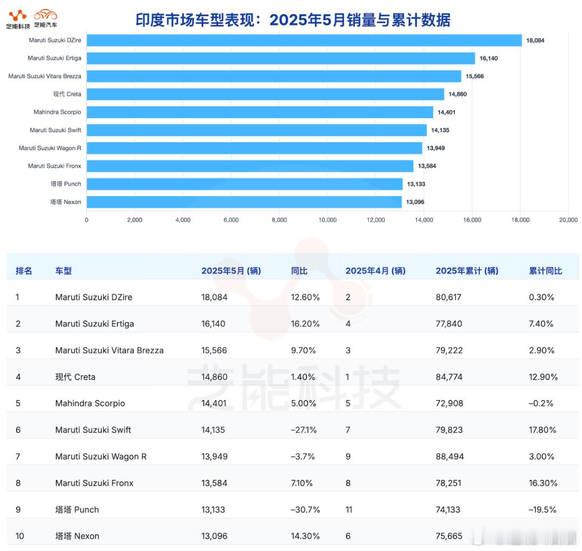Viewport: 582px width, 551px height.
Task: Select the Maruti Suzuki Fronx chart bar
Action: 250,166
